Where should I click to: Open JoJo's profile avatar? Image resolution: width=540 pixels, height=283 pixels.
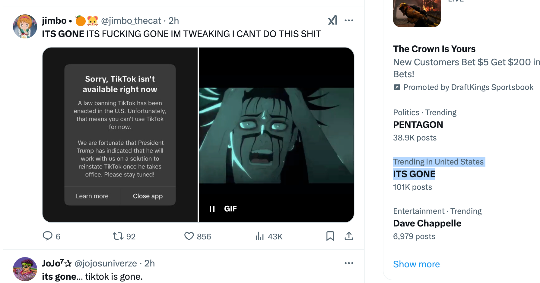(x=25, y=269)
